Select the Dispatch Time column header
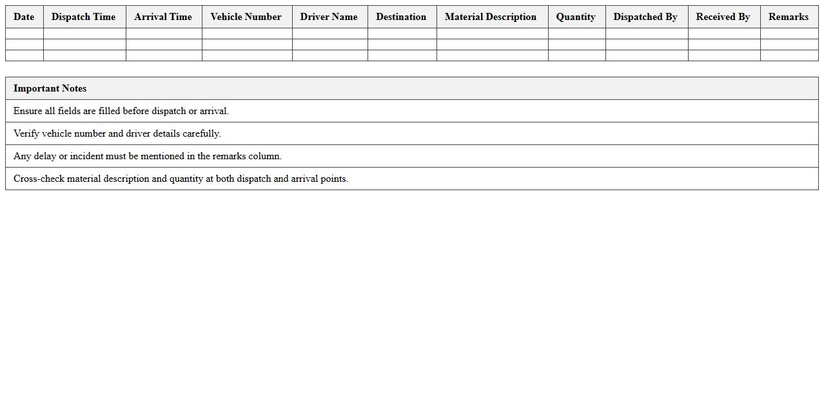 tap(83, 17)
